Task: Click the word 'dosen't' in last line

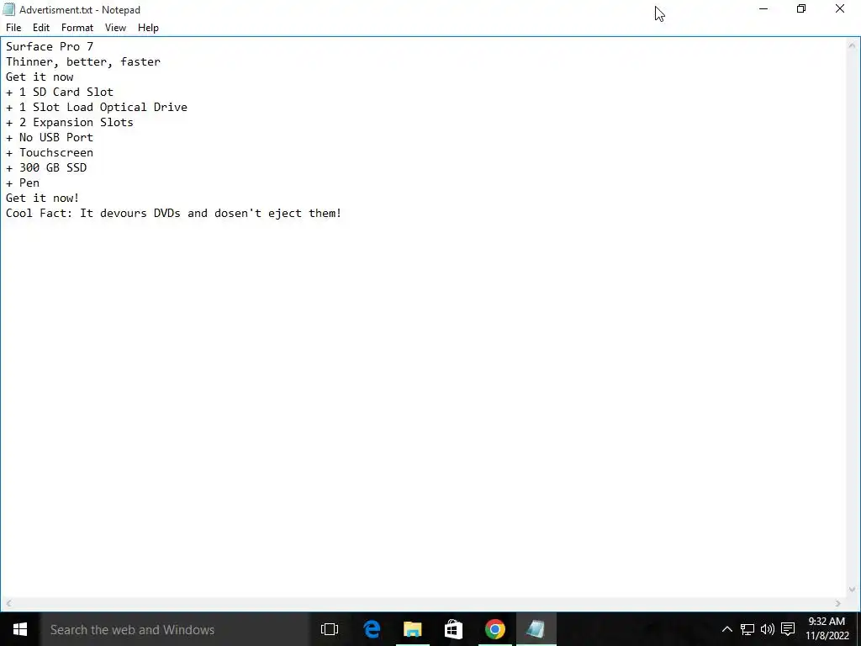Action: pyautogui.click(x=238, y=213)
